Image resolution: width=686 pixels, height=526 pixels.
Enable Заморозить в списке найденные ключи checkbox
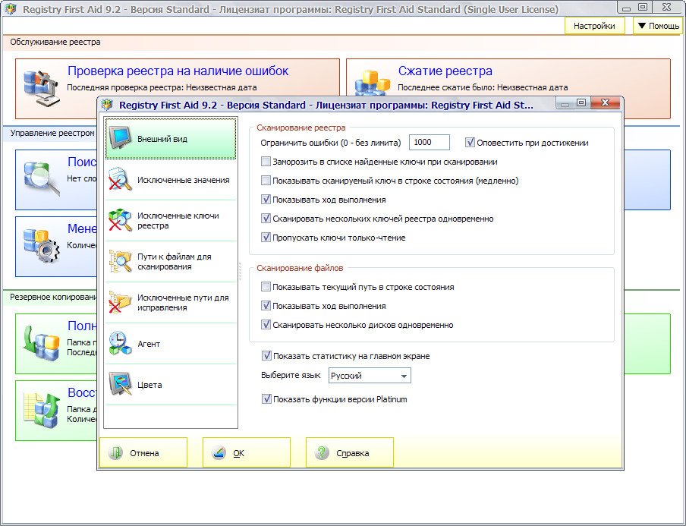266,162
